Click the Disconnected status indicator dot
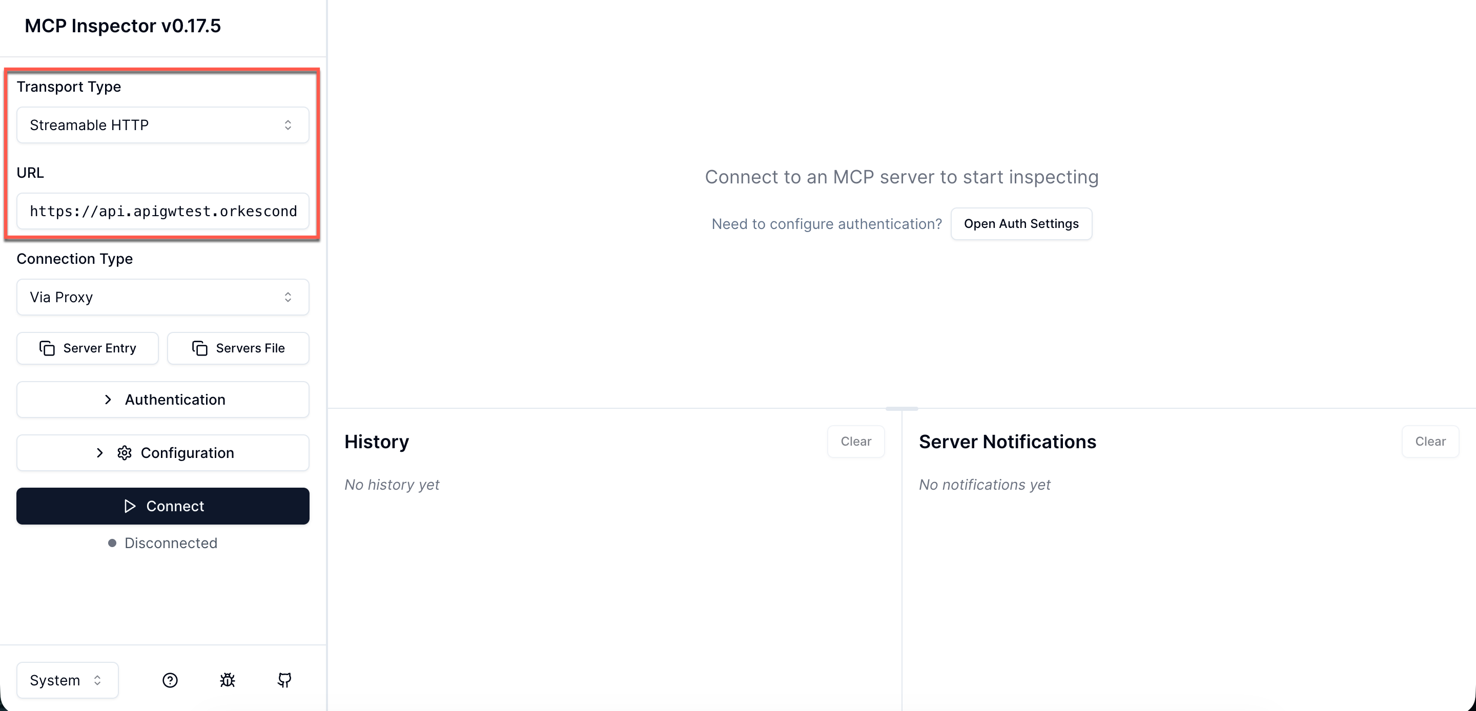The height and width of the screenshot is (711, 1476). (x=112, y=542)
